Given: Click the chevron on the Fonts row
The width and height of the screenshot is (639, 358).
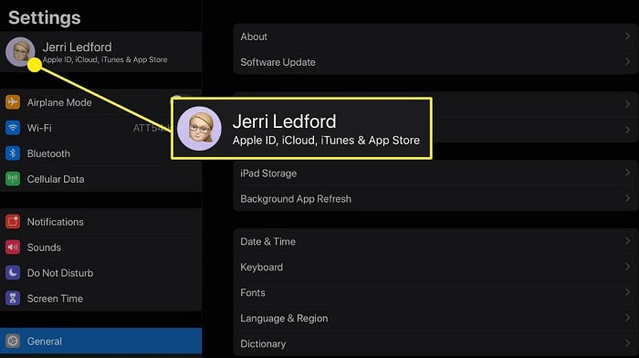Looking at the screenshot, I should (x=628, y=292).
